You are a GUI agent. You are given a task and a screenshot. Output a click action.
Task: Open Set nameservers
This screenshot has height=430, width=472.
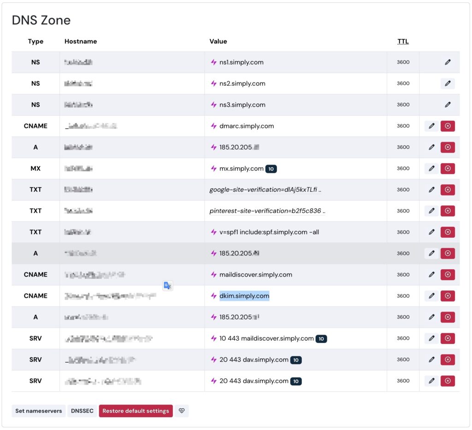(39, 411)
